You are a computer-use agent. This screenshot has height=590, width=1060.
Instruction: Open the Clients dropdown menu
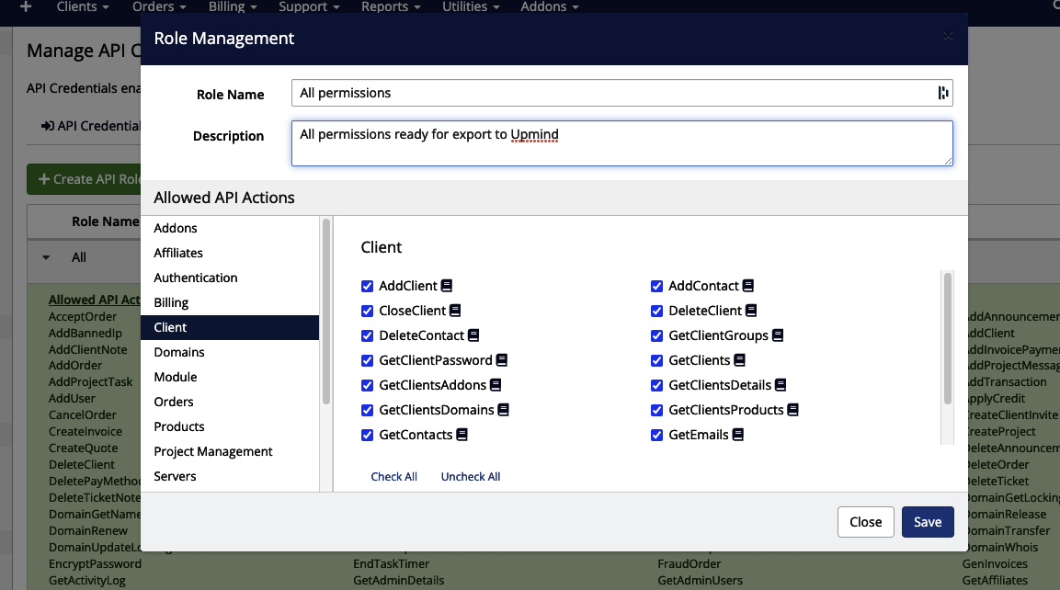[x=83, y=6]
